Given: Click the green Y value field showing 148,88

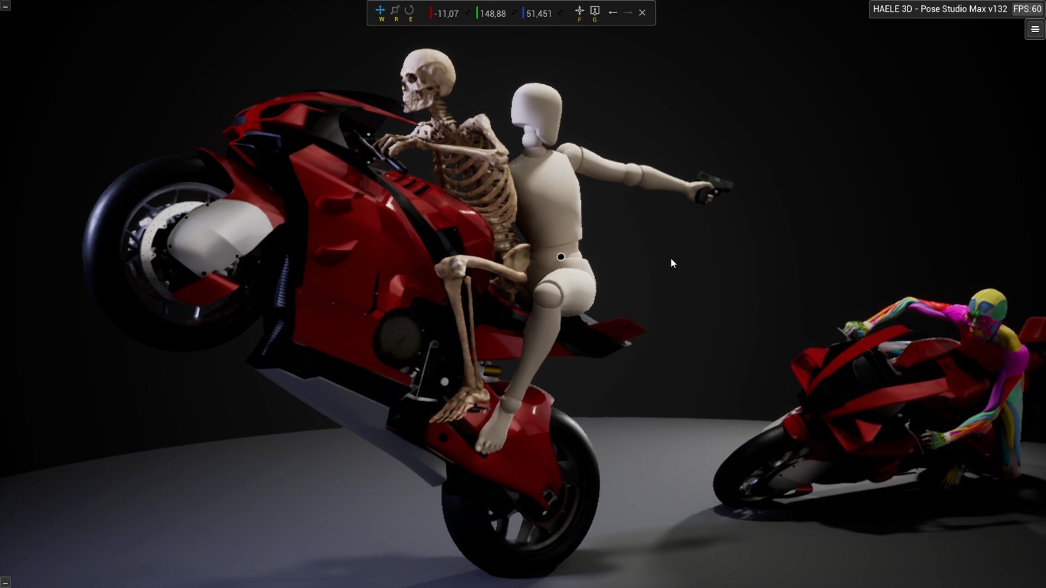Looking at the screenshot, I should point(493,14).
